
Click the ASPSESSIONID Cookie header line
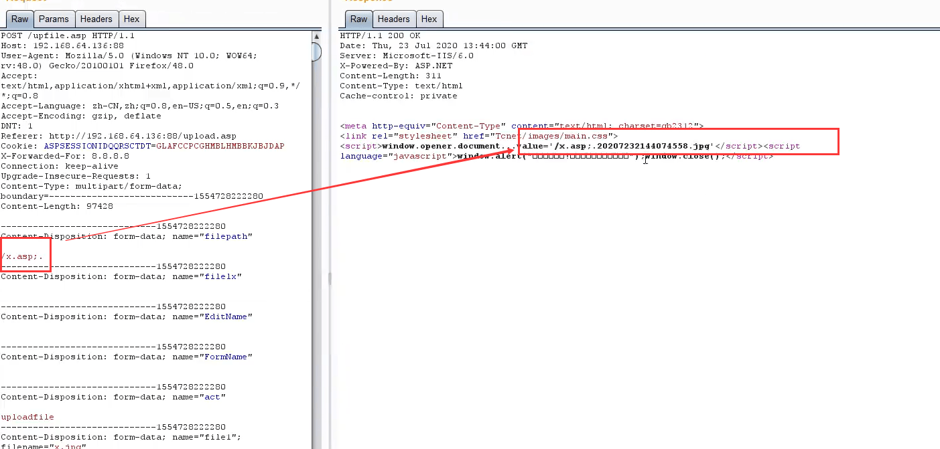[x=143, y=146]
